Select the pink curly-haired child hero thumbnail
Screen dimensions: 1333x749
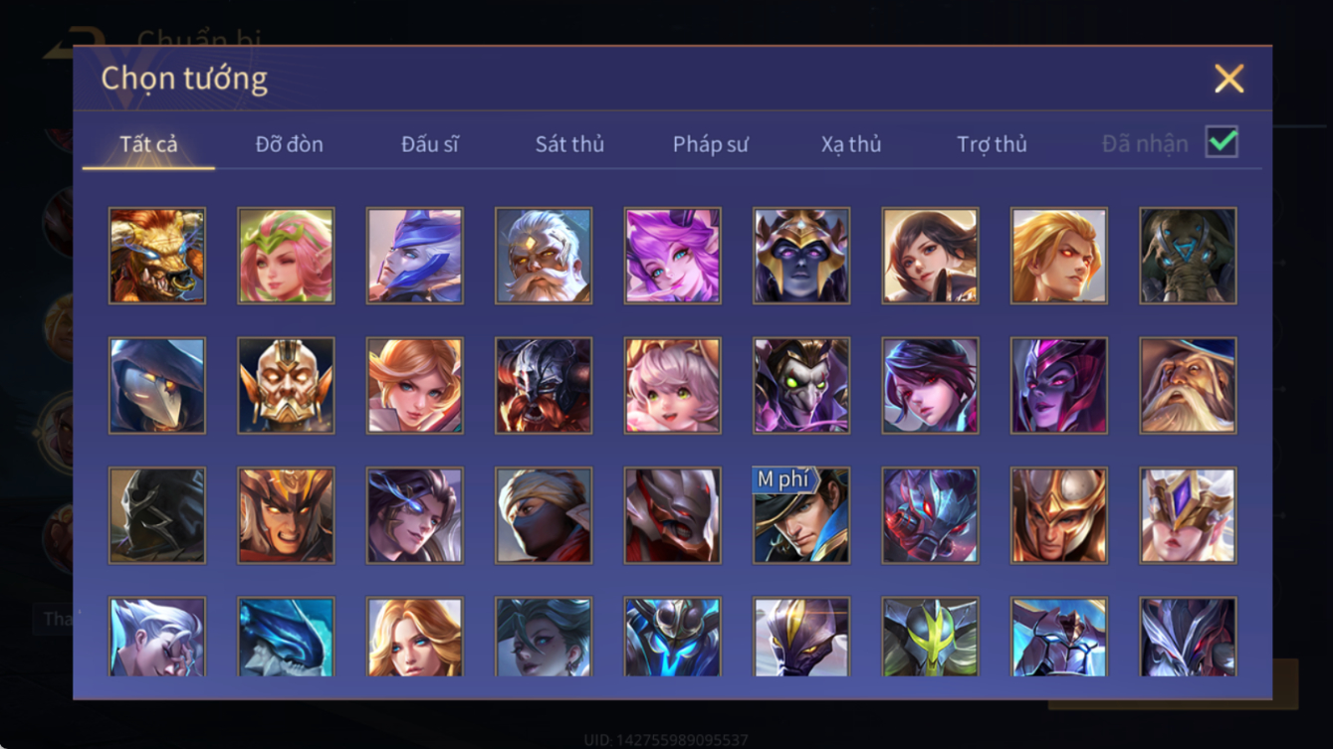[x=672, y=385]
